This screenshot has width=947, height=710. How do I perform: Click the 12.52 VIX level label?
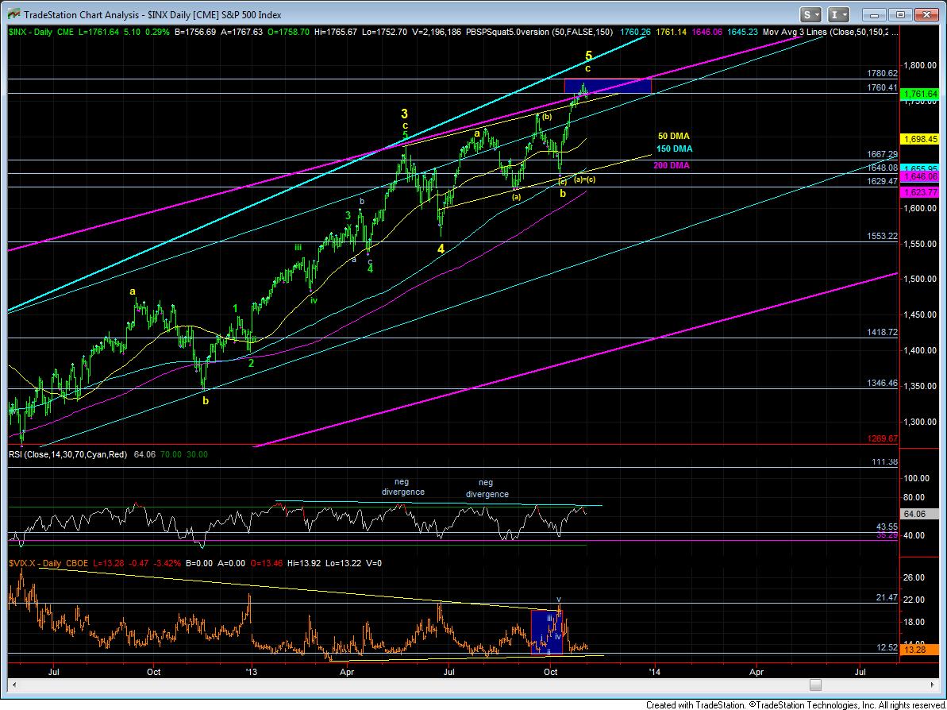tap(887, 647)
